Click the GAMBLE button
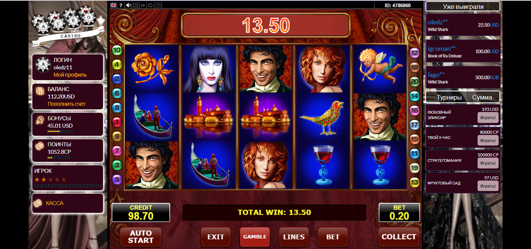 pyautogui.click(x=255, y=237)
